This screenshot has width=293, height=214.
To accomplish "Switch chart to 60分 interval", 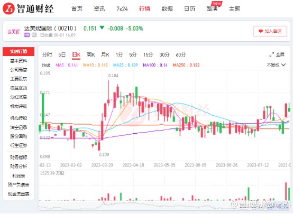I will coord(181,55).
